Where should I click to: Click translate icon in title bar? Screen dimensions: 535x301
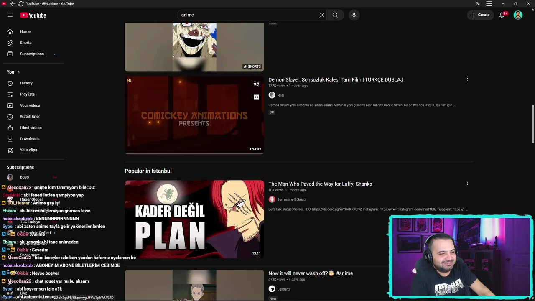click(x=478, y=4)
